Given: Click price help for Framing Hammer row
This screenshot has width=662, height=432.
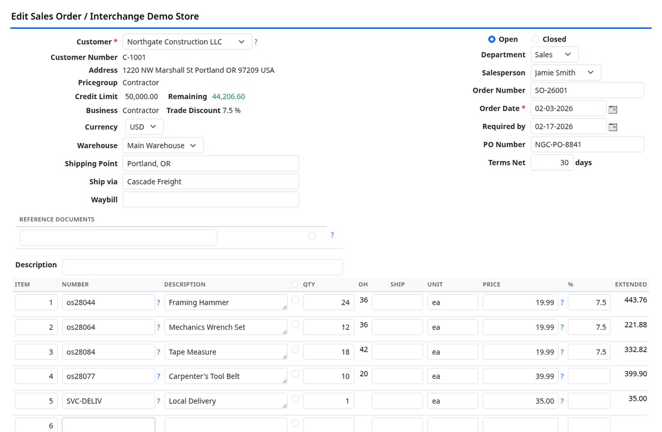Looking at the screenshot, I should [x=562, y=302].
